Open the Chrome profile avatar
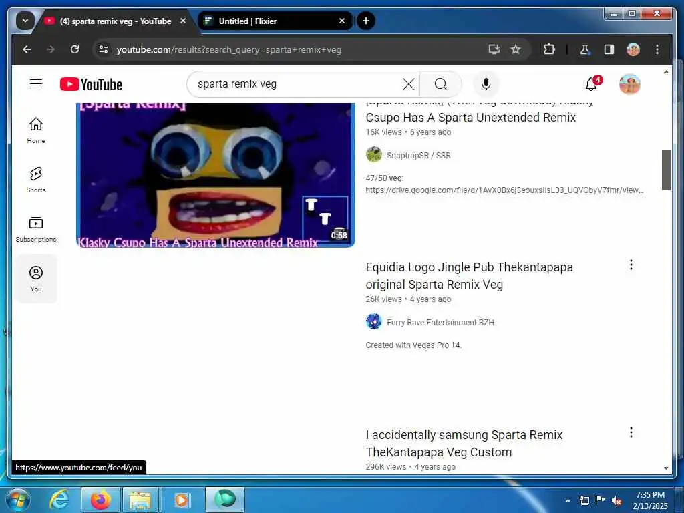The image size is (684, 513). pos(633,49)
